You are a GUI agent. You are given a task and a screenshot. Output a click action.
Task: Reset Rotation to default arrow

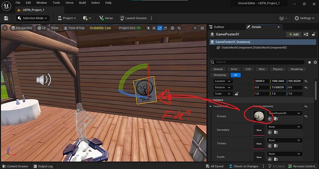pyautogui.click(x=306, y=88)
